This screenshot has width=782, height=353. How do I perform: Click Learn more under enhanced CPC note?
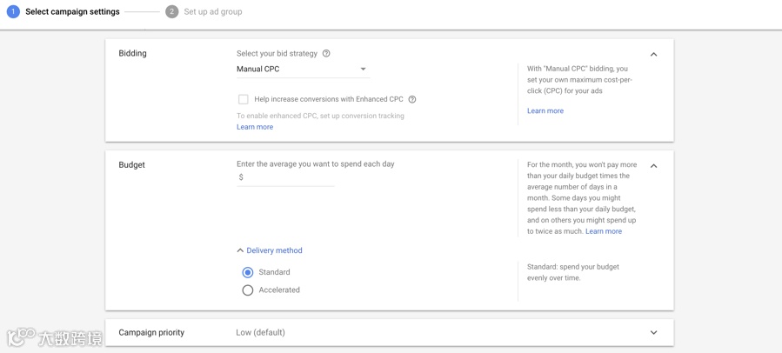point(255,127)
